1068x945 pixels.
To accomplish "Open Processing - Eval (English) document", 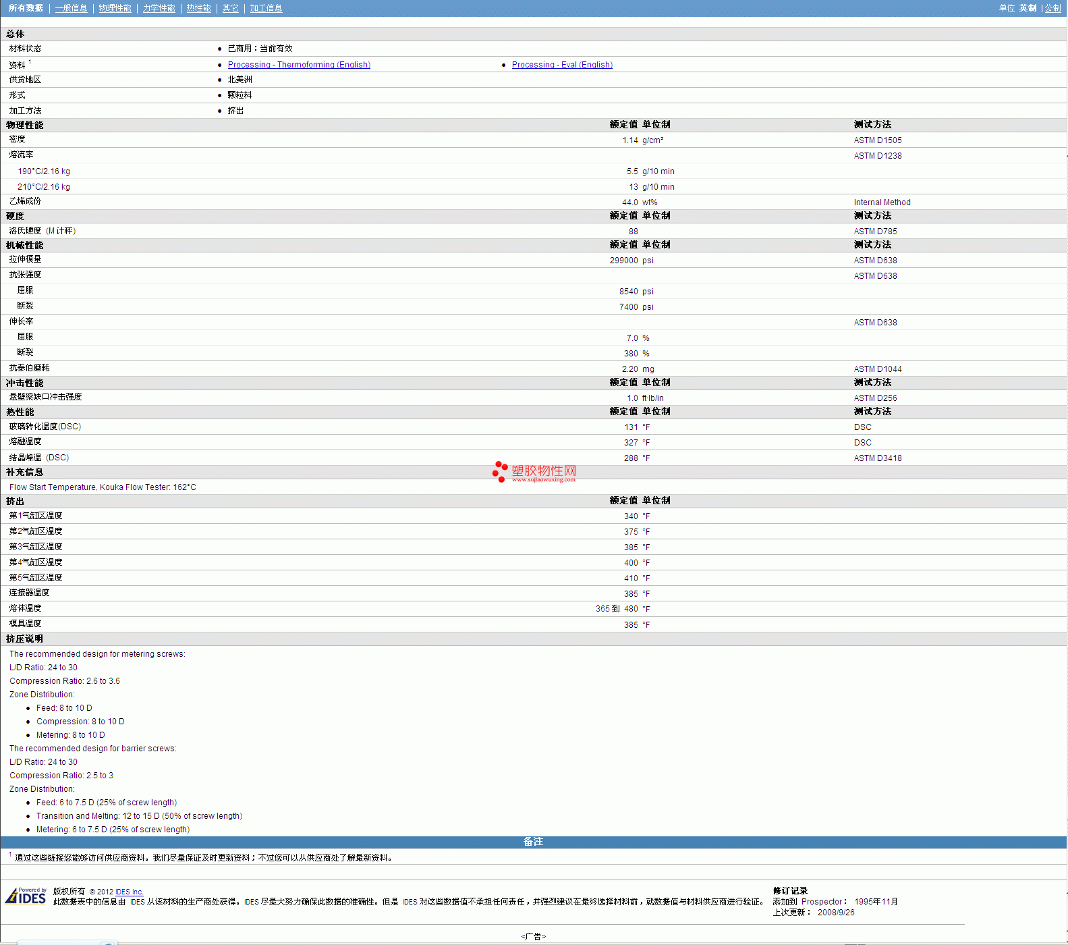I will [x=562, y=65].
